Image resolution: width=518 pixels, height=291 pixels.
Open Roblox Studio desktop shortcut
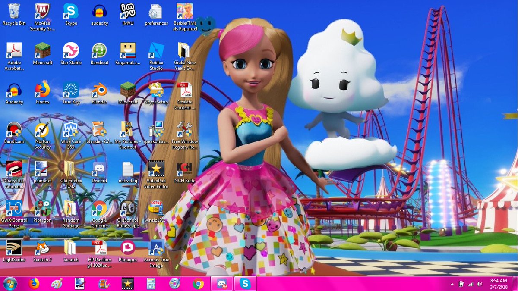(x=156, y=56)
